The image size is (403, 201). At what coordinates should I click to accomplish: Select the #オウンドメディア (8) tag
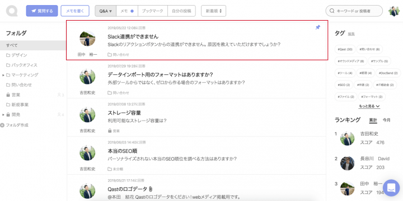pos(351,61)
